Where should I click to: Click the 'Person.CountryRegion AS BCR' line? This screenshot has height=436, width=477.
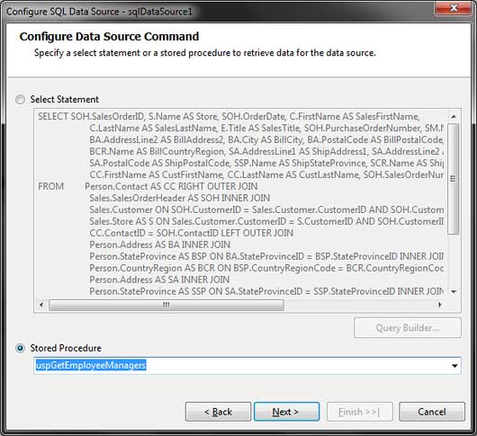click(x=266, y=268)
